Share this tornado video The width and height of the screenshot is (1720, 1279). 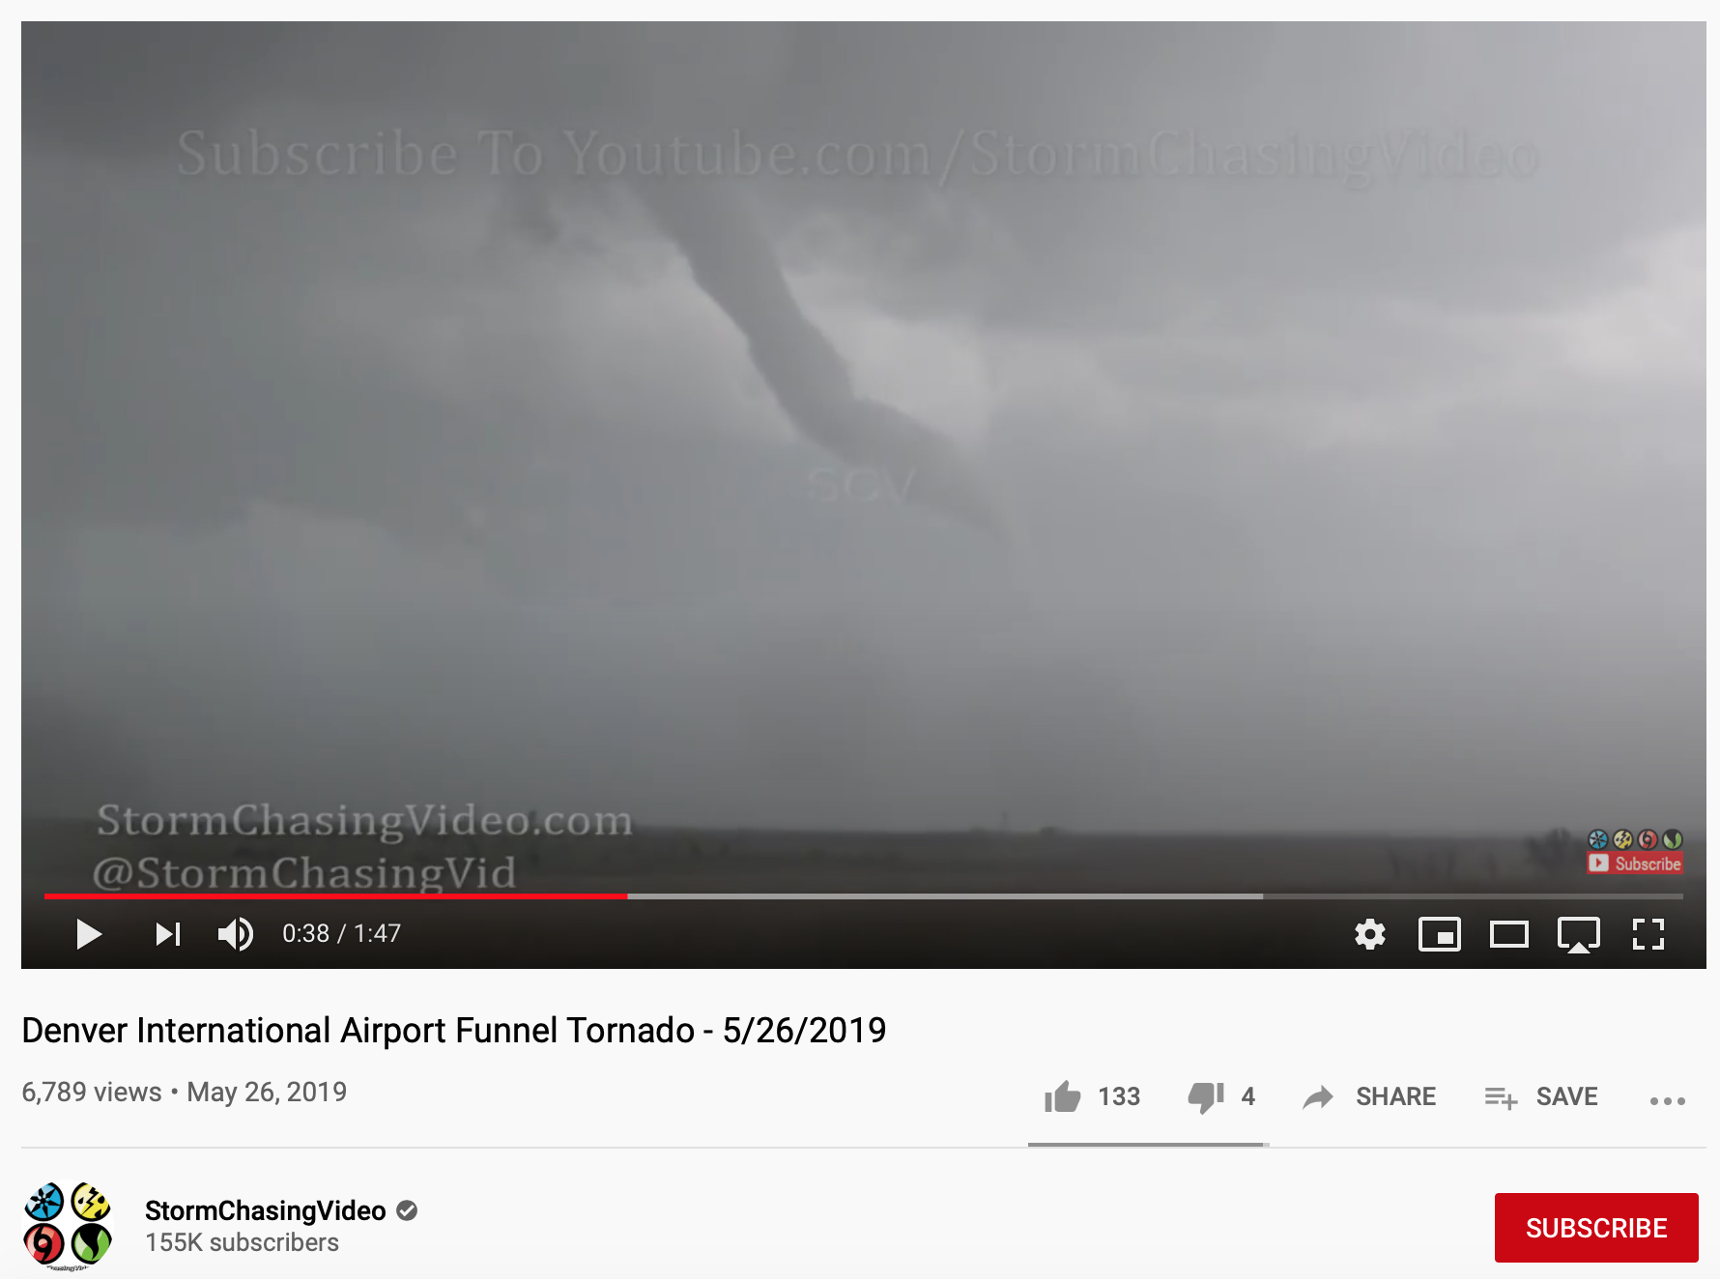(1369, 1096)
